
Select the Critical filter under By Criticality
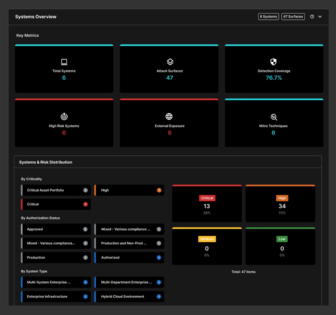pyautogui.click(x=55, y=204)
